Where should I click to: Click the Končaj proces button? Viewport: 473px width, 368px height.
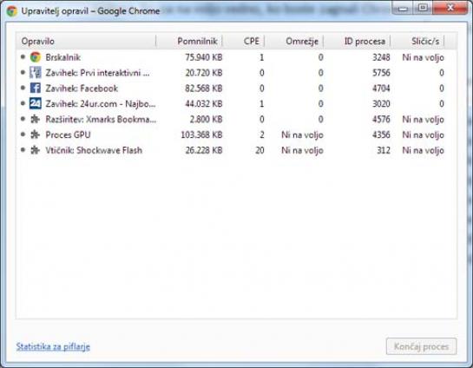421,346
